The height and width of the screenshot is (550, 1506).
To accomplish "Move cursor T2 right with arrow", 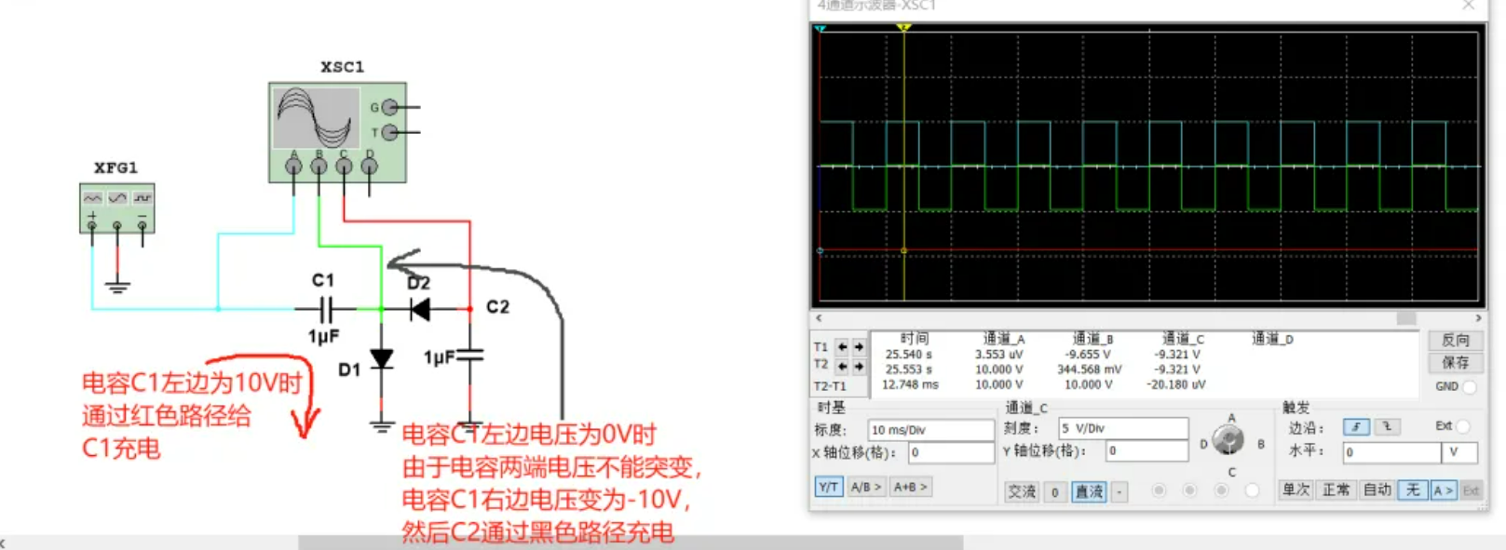I will pos(859,366).
